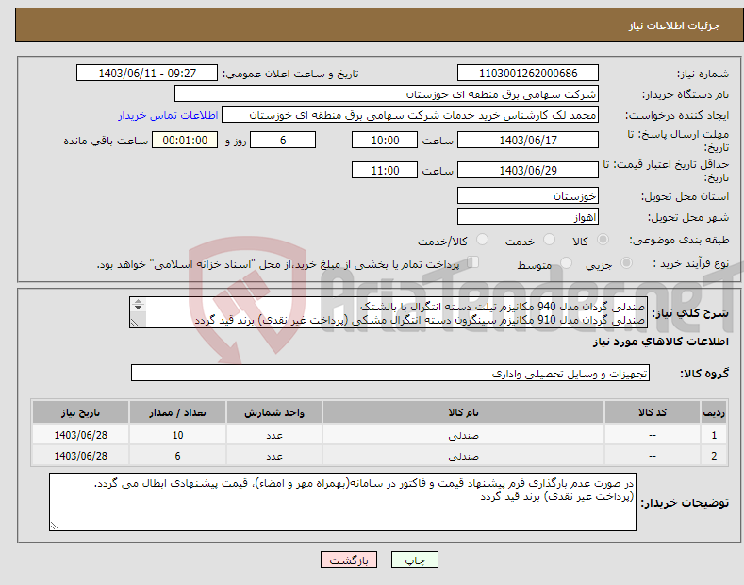Toggle the Islamic treasury payment checkbox
Screen dimensions: 744x585
[472, 262]
